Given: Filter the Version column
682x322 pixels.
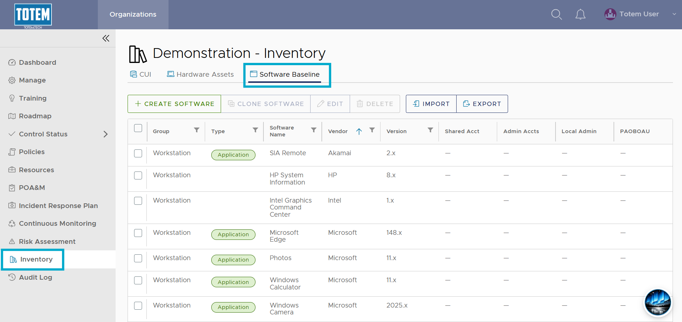Looking at the screenshot, I should (x=430, y=130).
